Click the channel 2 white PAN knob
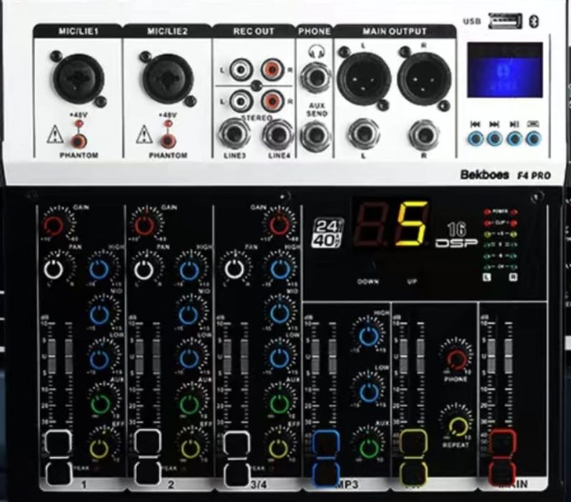Viewport: 571px width, 502px height. click(144, 270)
